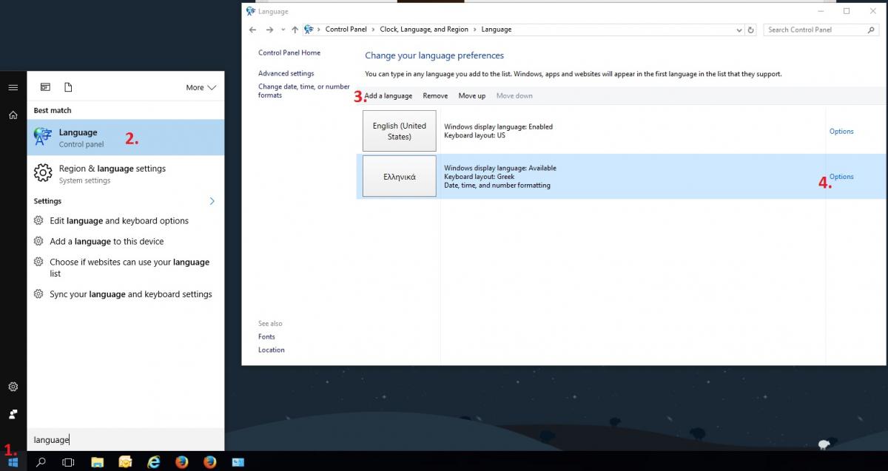Click the Search Control Panel field

pyautogui.click(x=815, y=30)
